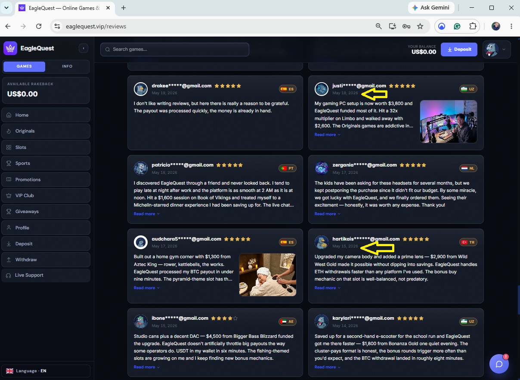Expand Read more on audchara5 review
This screenshot has height=380, width=520.
(x=146, y=288)
